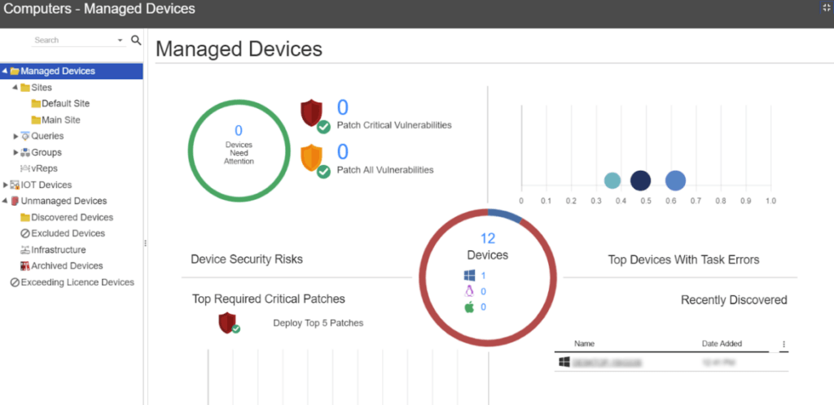Click the Infrastructure network icon
The image size is (834, 405).
25,250
